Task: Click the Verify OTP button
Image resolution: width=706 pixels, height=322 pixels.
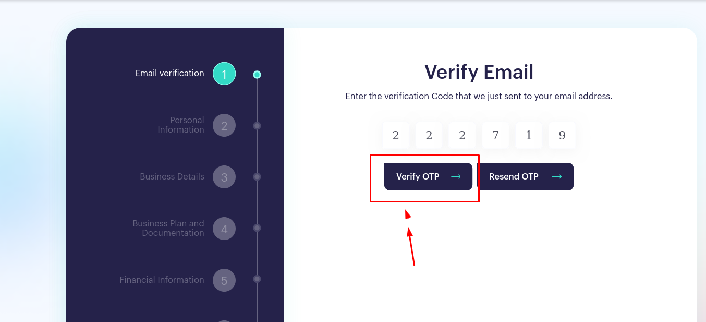Action: 428,176
